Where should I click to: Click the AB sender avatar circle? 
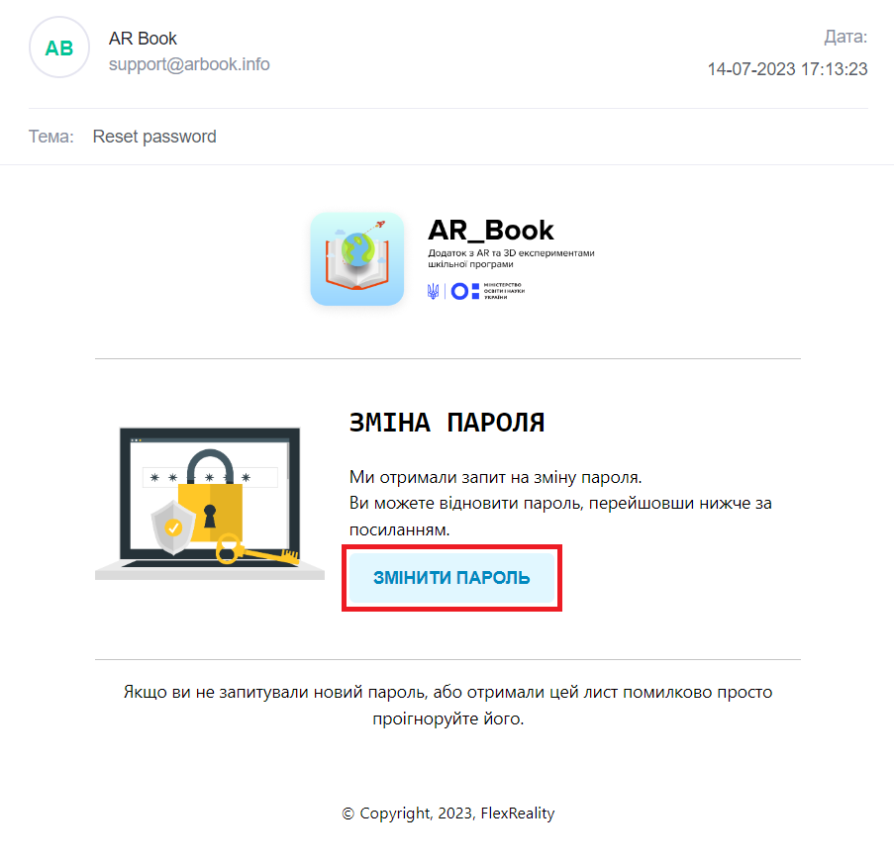pyautogui.click(x=59, y=48)
